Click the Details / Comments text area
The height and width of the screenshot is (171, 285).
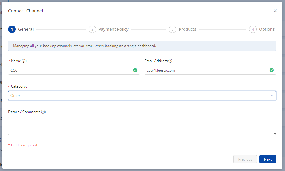(142, 126)
